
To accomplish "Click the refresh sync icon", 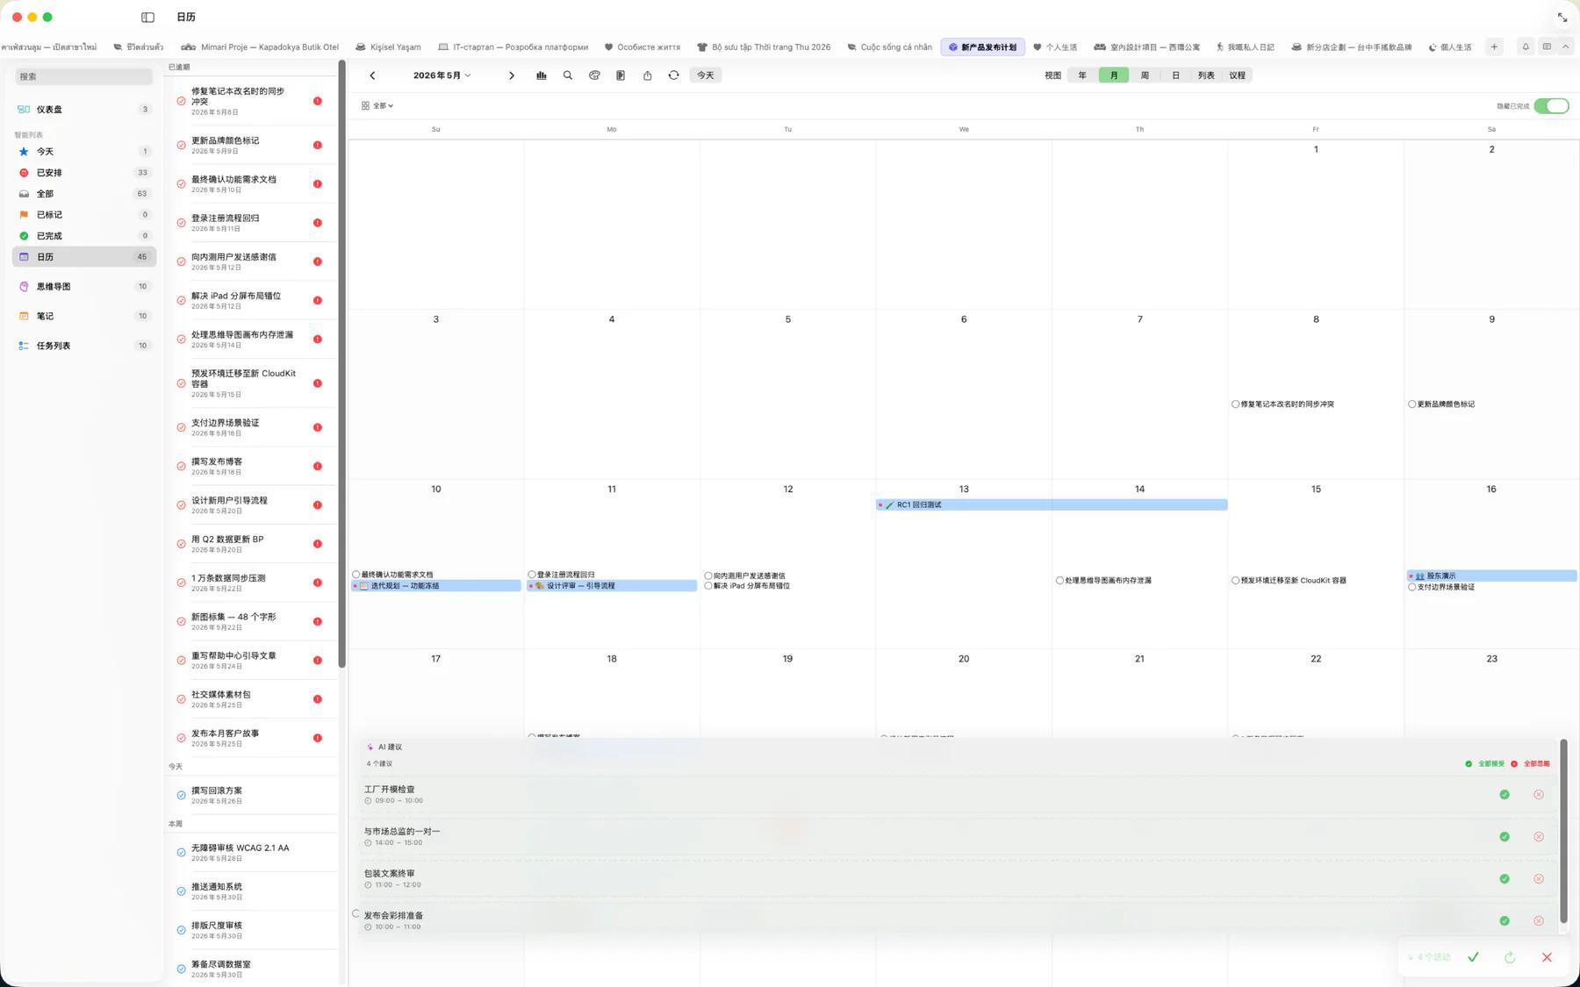I will (673, 75).
